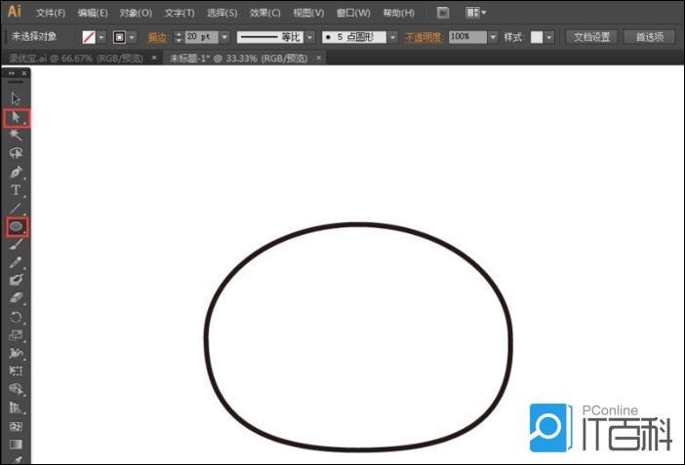The width and height of the screenshot is (685, 465).
Task: Open the 对象(O) menu
Action: (136, 13)
